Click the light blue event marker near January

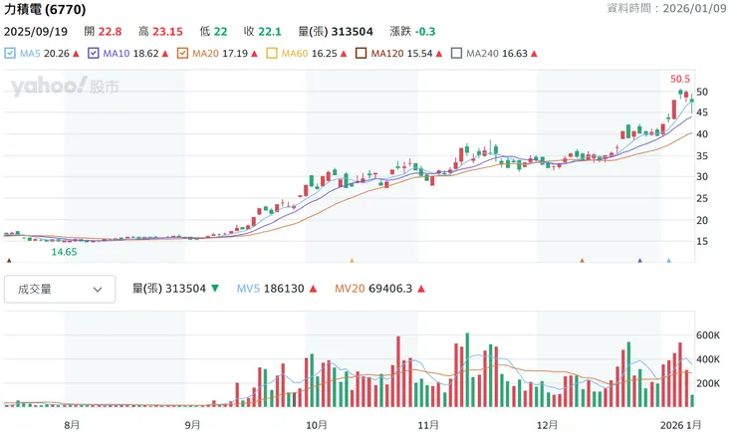tap(669, 260)
